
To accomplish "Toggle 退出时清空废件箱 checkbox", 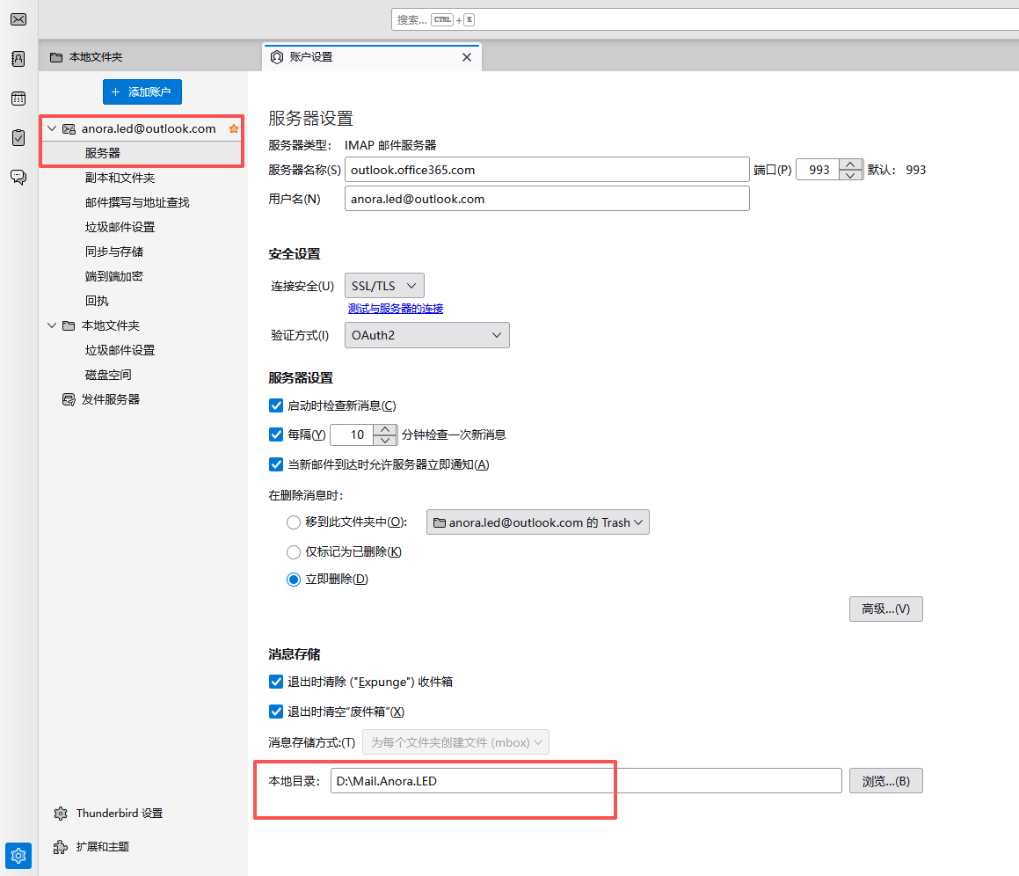I will [x=275, y=712].
